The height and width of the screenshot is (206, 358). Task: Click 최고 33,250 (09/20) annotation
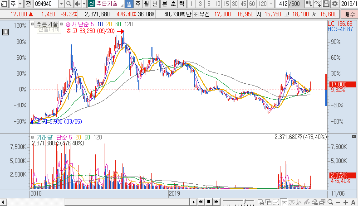(x=91, y=31)
